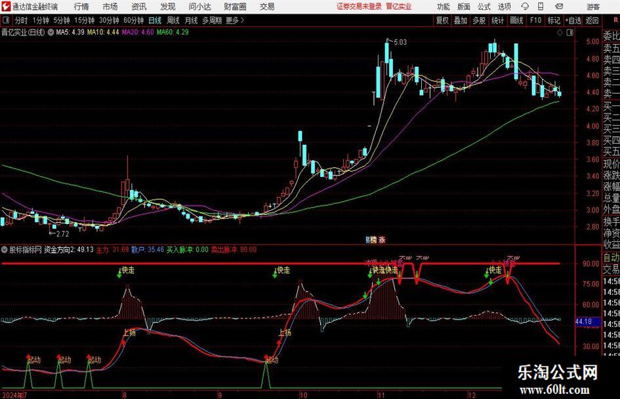
Task: Click the MA20: 4.60 label
Action: pos(138,32)
